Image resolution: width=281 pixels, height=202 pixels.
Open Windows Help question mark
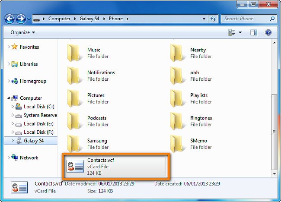(x=268, y=32)
